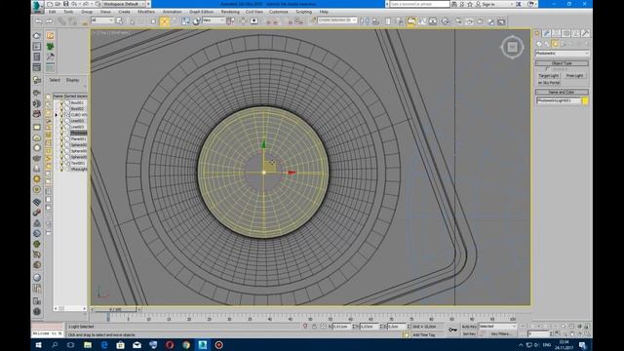Click the mr Sky Portal button
624x351 pixels.
click(549, 83)
